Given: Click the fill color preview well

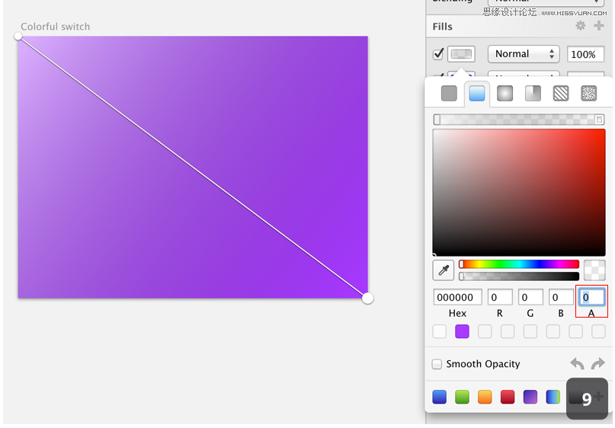Looking at the screenshot, I should click(461, 54).
